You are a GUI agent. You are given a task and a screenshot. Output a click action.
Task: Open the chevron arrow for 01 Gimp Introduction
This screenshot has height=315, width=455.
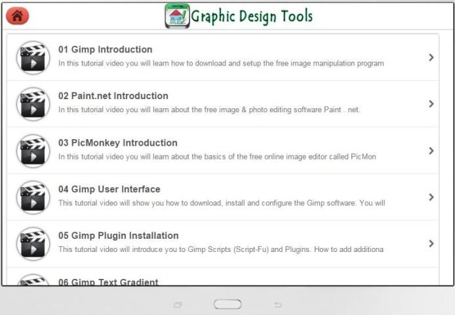[431, 57]
